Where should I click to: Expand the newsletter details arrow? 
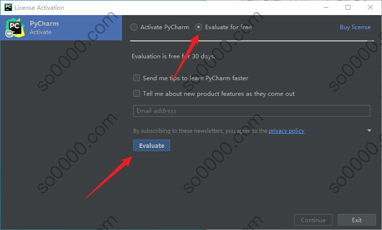(369, 131)
